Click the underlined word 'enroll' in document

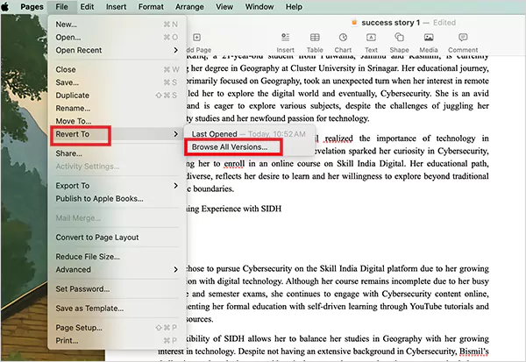234,164
